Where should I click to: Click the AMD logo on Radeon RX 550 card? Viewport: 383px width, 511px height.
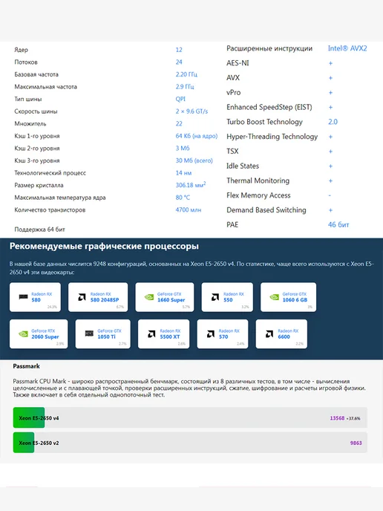tap(215, 297)
